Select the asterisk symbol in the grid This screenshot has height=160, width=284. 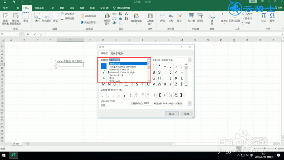point(159,66)
